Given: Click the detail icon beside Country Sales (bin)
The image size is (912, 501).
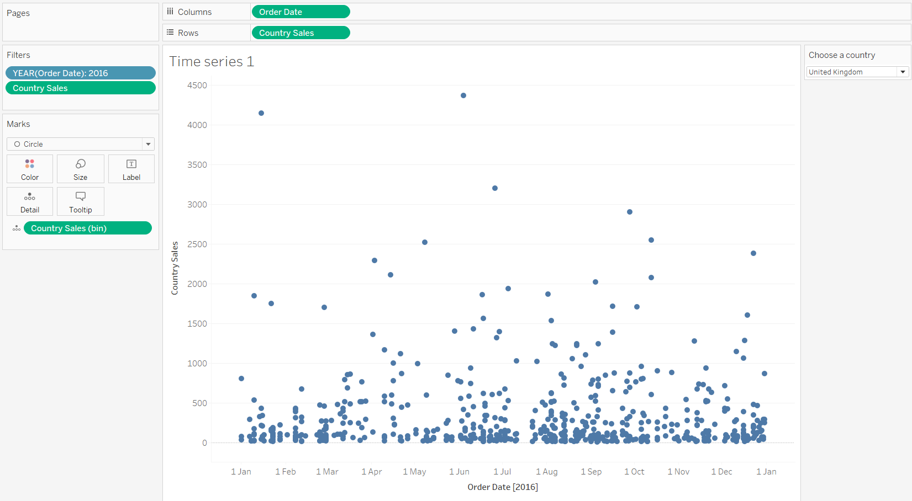Looking at the screenshot, I should pyautogui.click(x=17, y=228).
